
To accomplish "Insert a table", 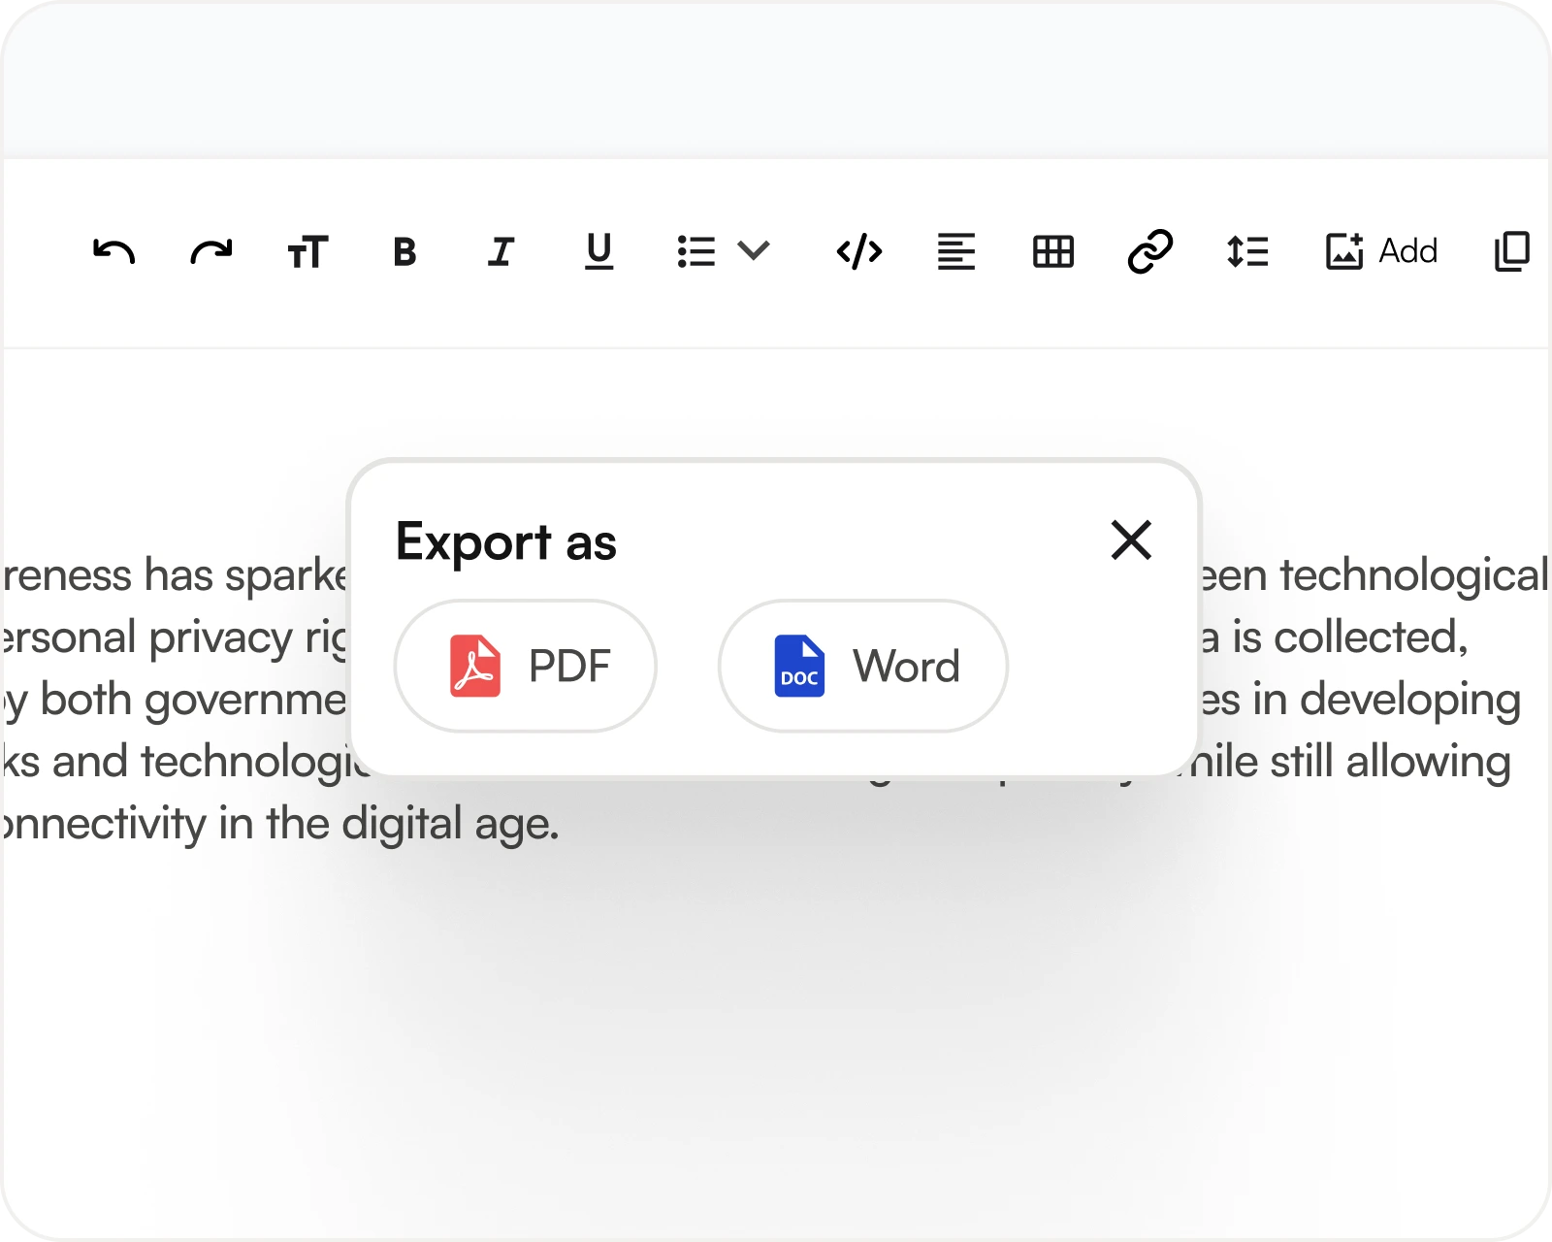I will point(1053,252).
